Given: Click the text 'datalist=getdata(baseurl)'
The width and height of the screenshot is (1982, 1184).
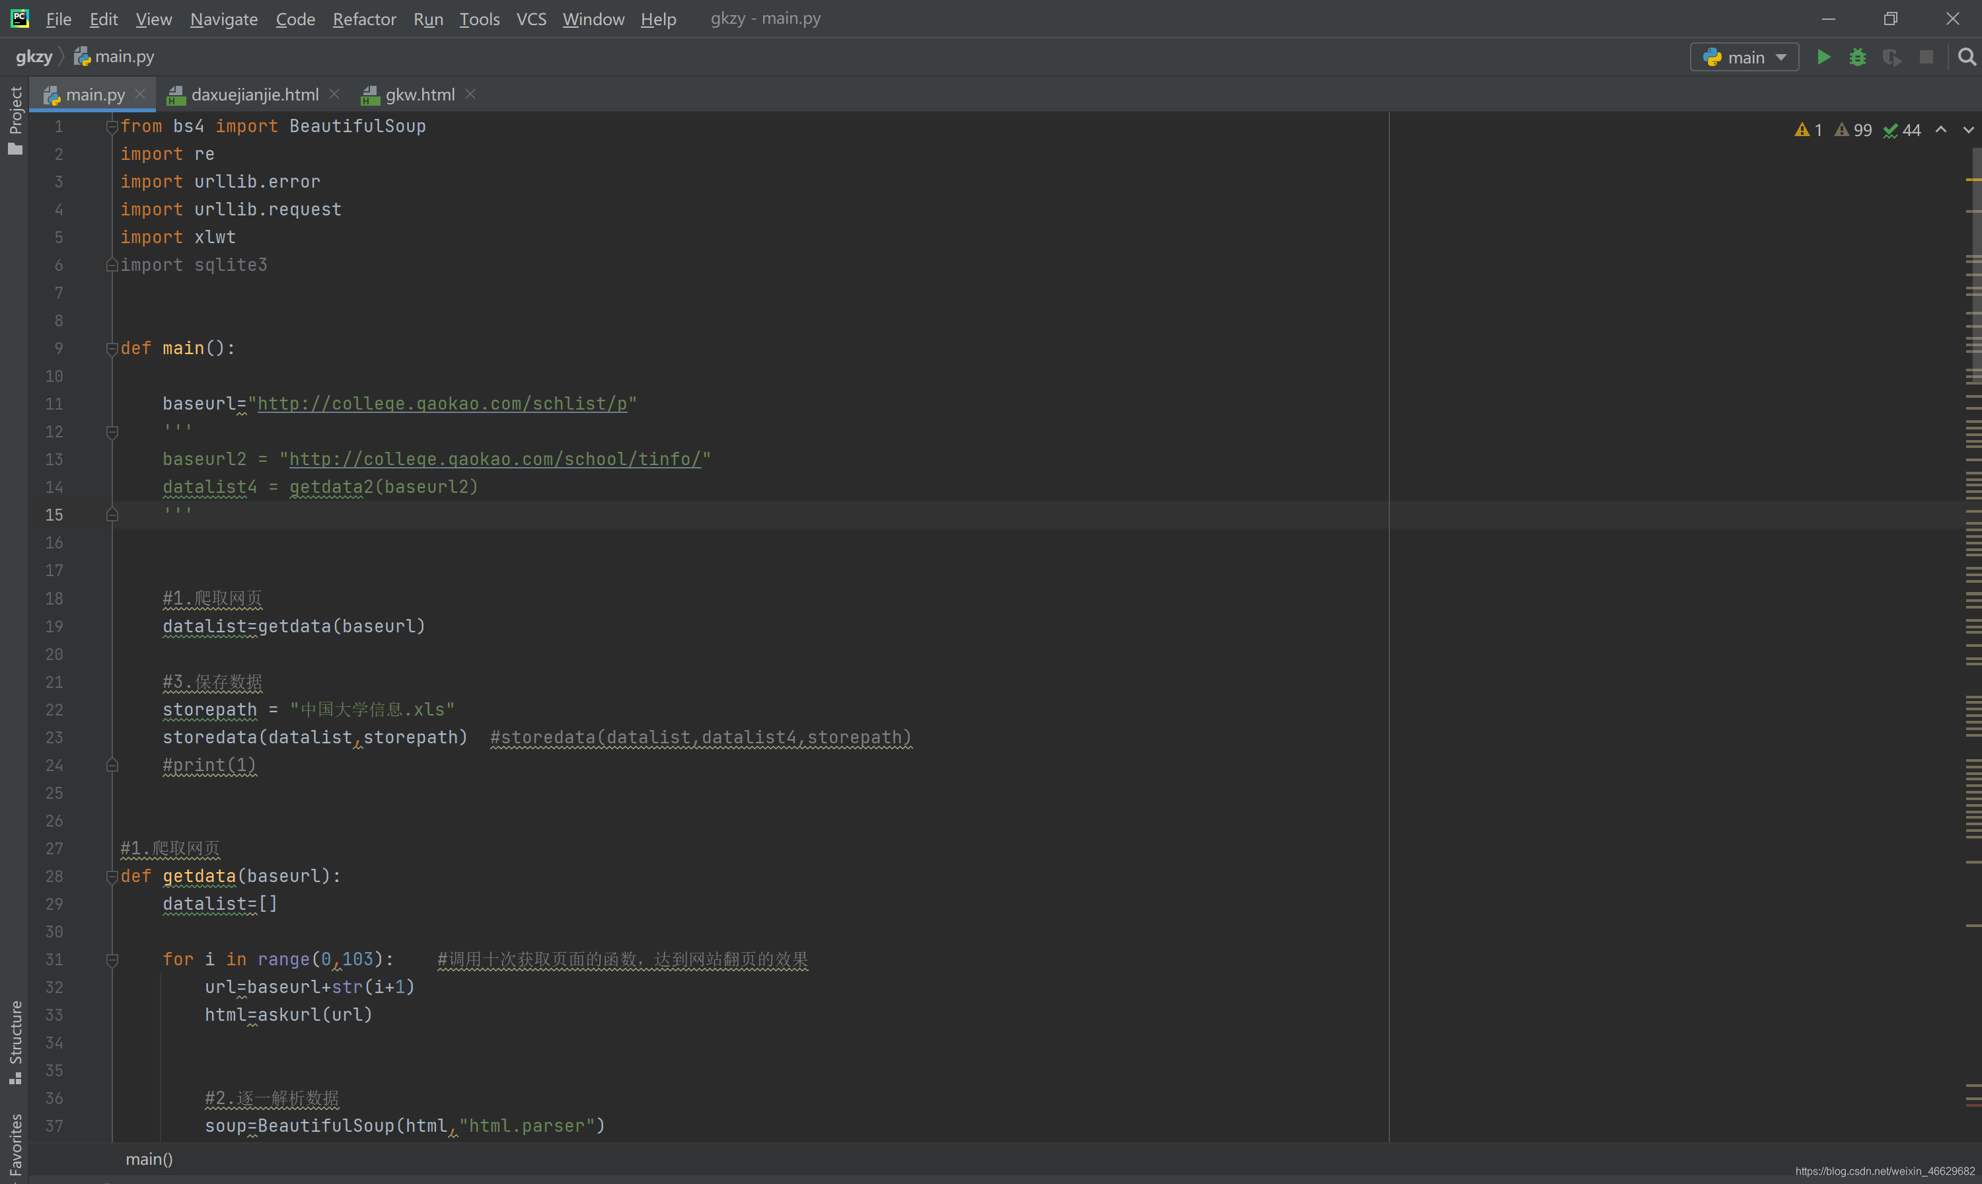Looking at the screenshot, I should 293,626.
